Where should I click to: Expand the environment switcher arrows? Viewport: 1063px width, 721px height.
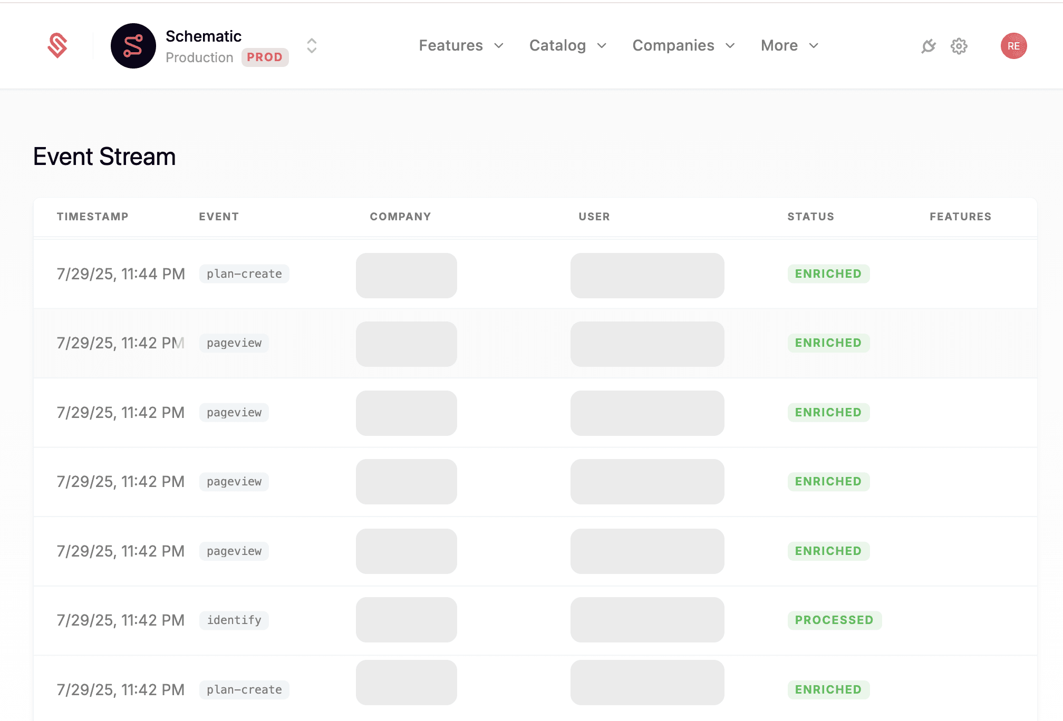coord(312,46)
